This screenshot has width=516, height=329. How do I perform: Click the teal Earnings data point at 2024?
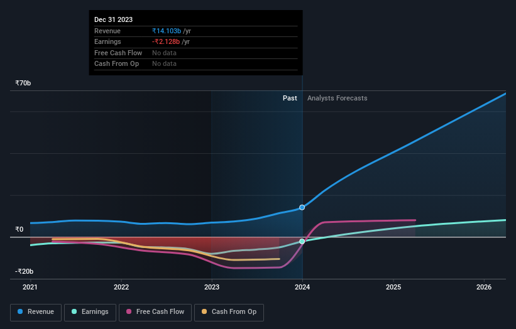(x=302, y=241)
